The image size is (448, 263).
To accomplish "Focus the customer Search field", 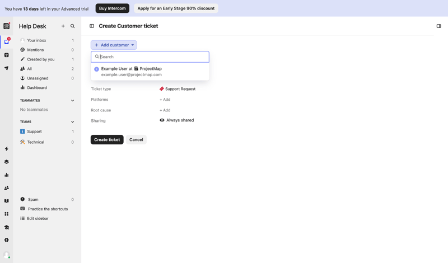I will (150, 57).
